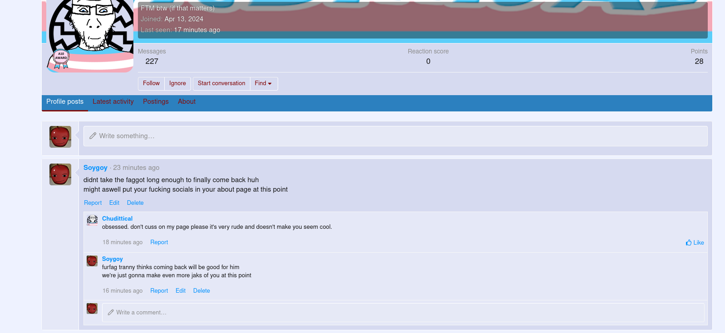Report Chudittical's comment from 18 minutes ago

(x=159, y=242)
